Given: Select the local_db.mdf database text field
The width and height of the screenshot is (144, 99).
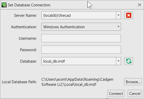Looking at the screenshot, I should coord(79,61).
